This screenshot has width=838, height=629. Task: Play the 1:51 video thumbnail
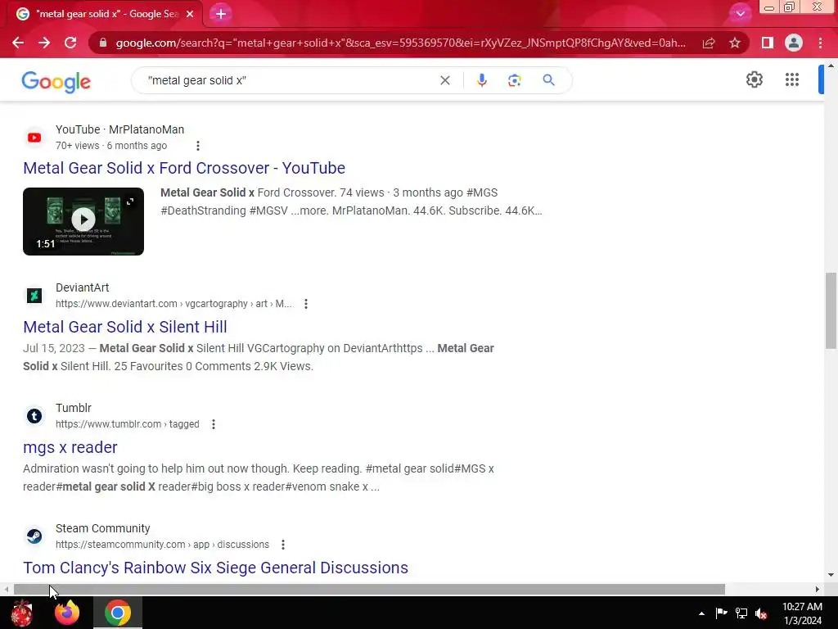83,221
